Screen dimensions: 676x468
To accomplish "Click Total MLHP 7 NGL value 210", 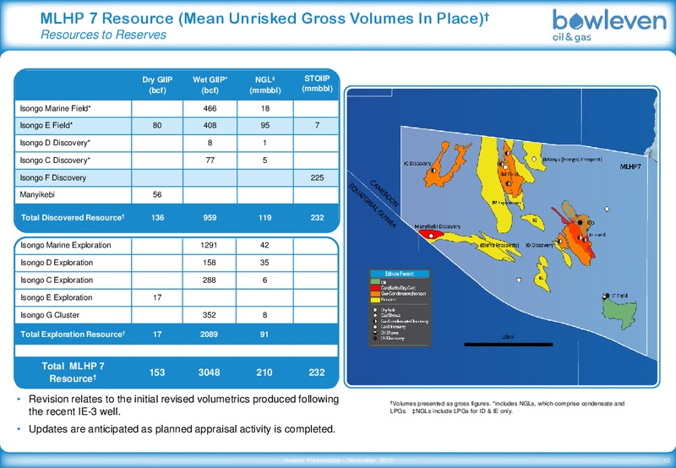I will (264, 373).
